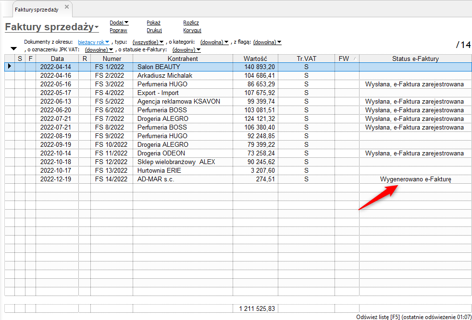Viewport: 472px width, 320px height.
Task: Click the e-Faktura status for FS 11/2022
Action: pyautogui.click(x=414, y=153)
